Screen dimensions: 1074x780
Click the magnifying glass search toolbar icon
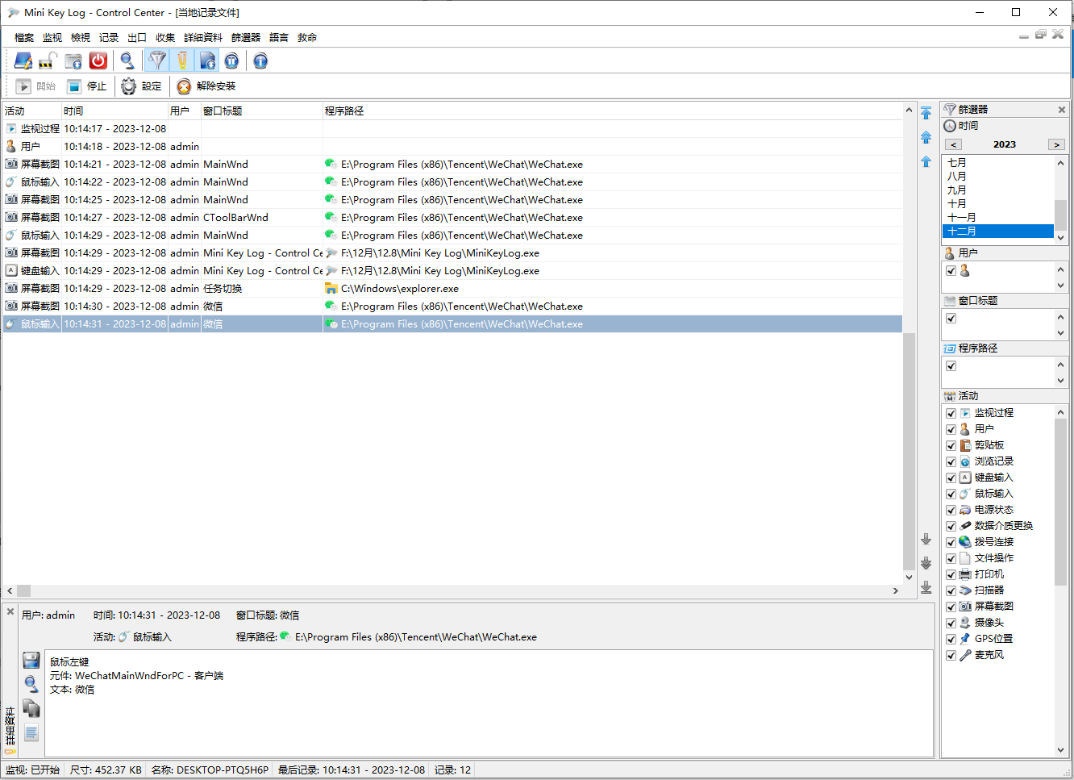click(x=127, y=60)
